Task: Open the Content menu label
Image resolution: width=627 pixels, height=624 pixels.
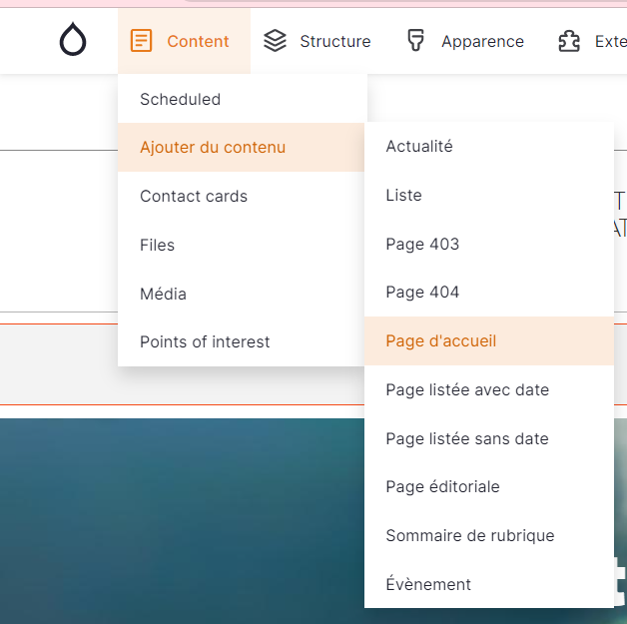Action: 198,41
